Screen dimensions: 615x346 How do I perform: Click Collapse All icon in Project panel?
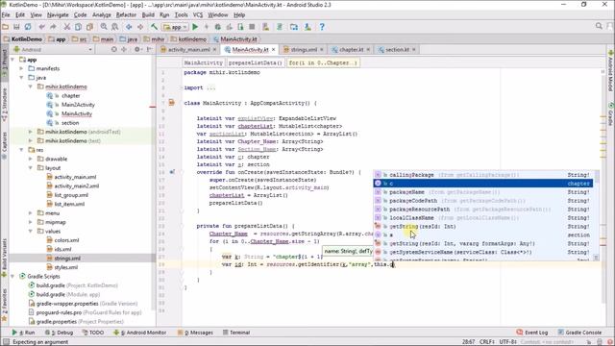124,49
